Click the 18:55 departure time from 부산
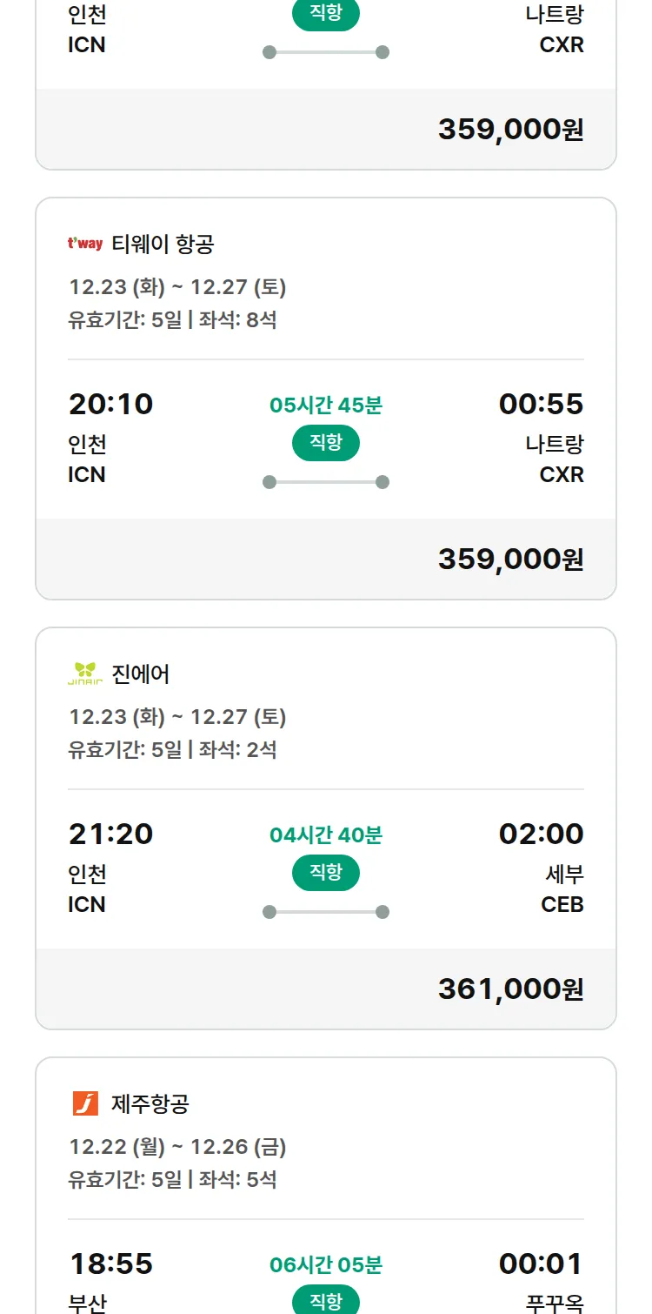 pyautogui.click(x=111, y=1264)
